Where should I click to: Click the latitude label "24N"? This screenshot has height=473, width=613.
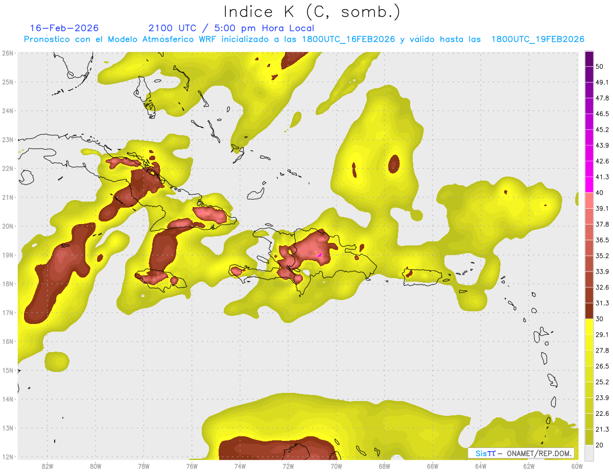coord(8,111)
